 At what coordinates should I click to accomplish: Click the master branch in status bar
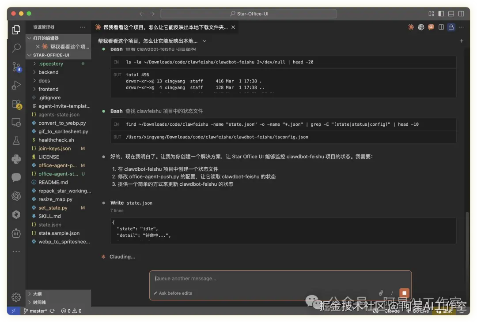(x=35, y=311)
